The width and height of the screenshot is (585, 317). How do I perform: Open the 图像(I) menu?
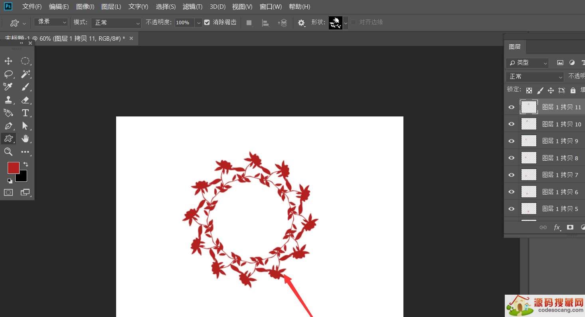coord(85,7)
